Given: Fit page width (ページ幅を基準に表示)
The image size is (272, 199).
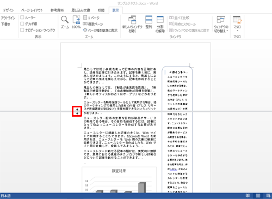Looking at the screenshot, I should (x=100, y=30).
